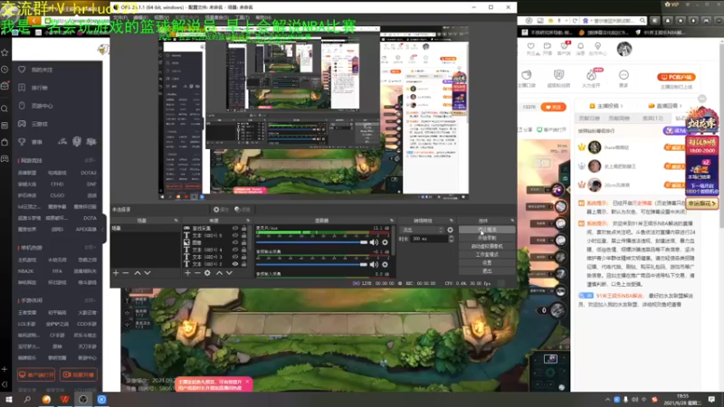Click the transition duration stepper arrows
This screenshot has height=407, width=724.
(x=451, y=239)
